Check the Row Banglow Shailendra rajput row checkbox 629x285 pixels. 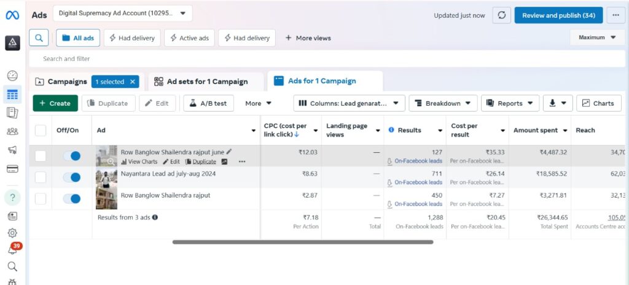pyautogui.click(x=41, y=198)
